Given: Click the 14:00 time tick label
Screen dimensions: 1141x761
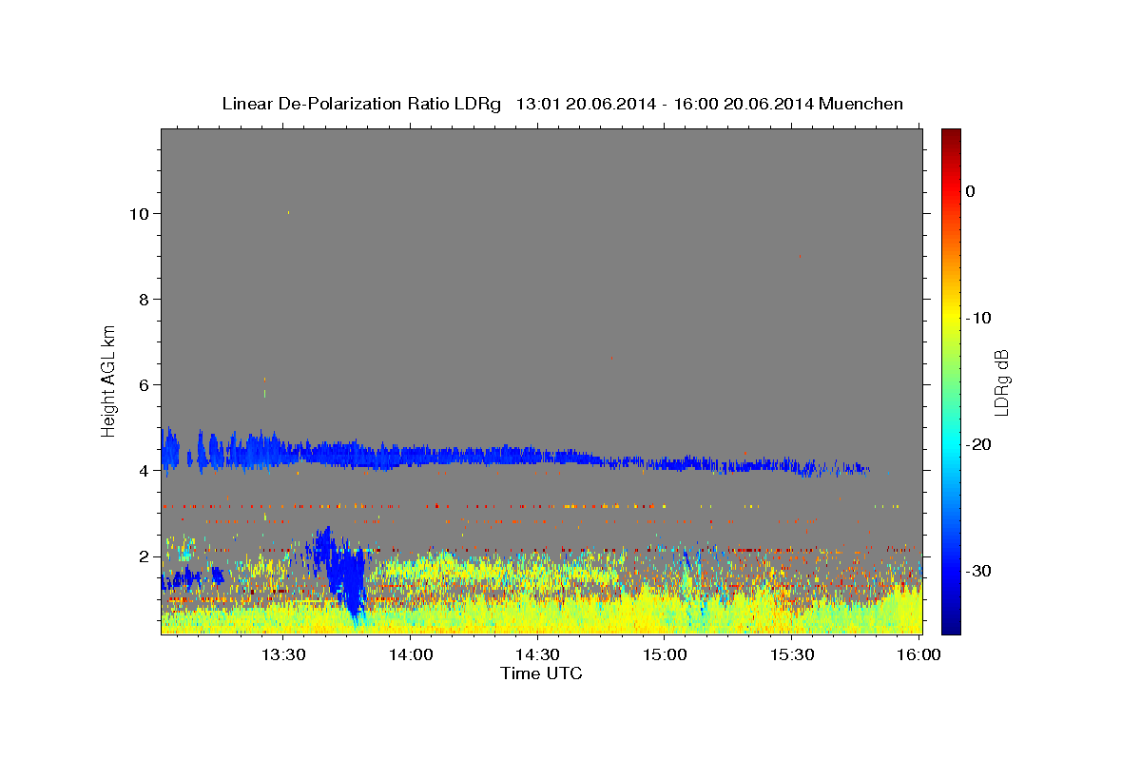Looking at the screenshot, I should [410, 654].
